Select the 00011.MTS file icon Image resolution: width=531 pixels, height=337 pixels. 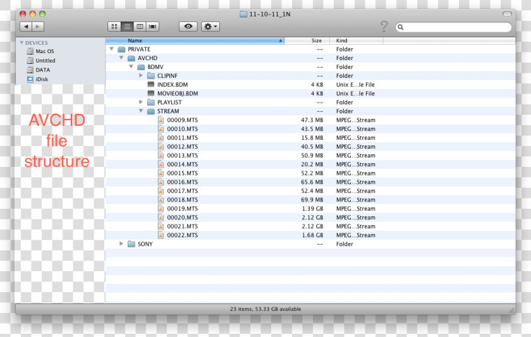161,138
